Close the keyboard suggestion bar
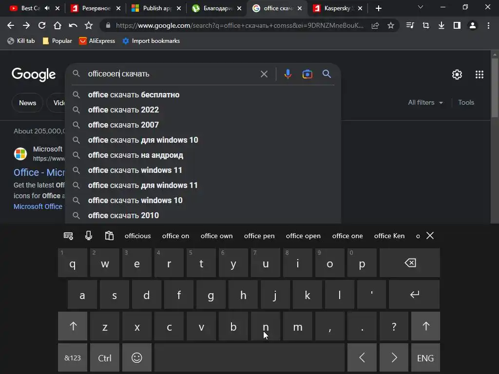This screenshot has width=499, height=374. coord(430,236)
